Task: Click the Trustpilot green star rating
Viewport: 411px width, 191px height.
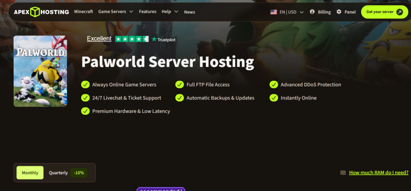Action: (x=132, y=39)
